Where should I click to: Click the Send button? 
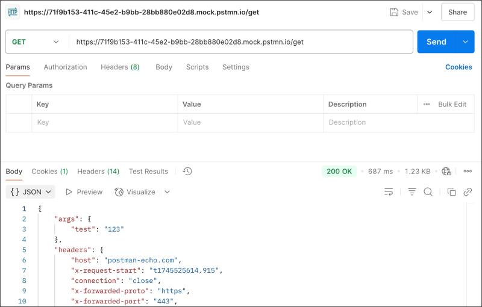tap(436, 42)
